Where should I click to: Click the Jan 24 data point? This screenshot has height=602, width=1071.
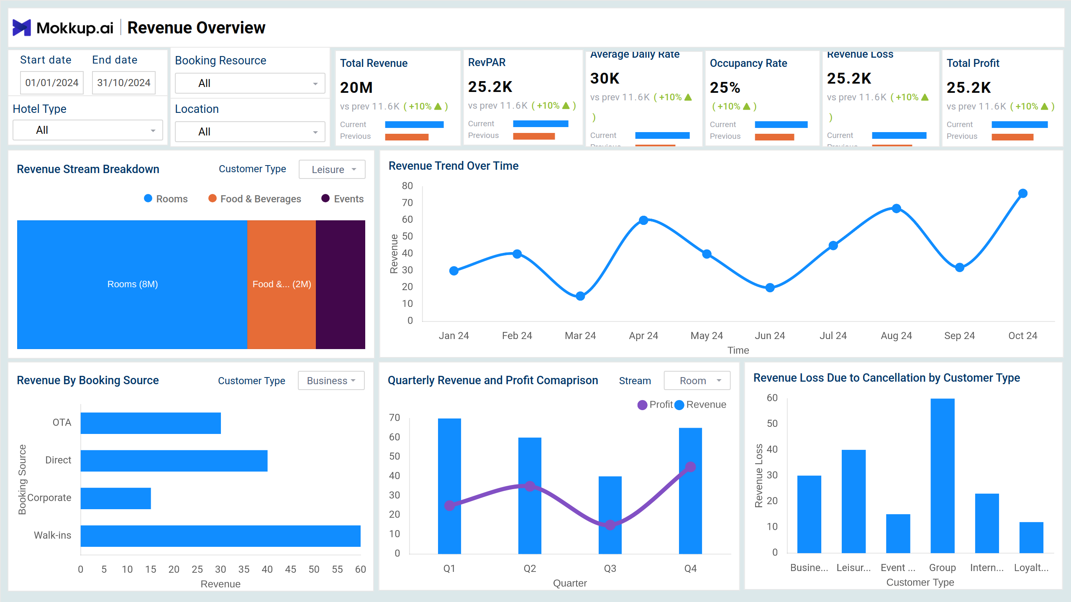[454, 271]
